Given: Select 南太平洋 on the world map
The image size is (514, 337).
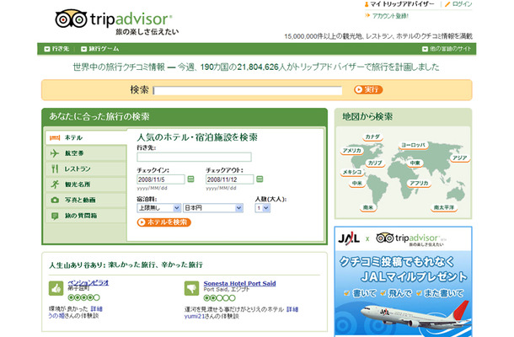Looking at the screenshot, I should coord(444,207).
